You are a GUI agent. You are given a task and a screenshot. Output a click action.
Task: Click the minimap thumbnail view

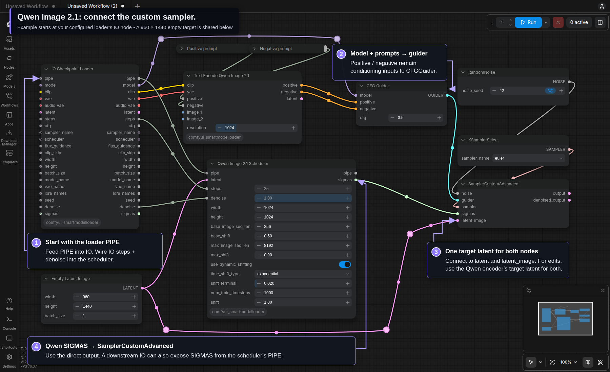566,319
